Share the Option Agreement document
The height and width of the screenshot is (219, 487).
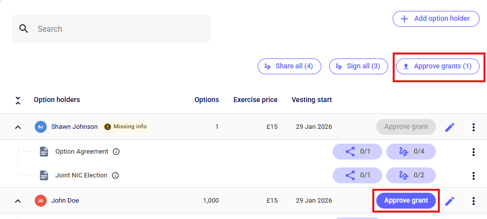(357, 152)
